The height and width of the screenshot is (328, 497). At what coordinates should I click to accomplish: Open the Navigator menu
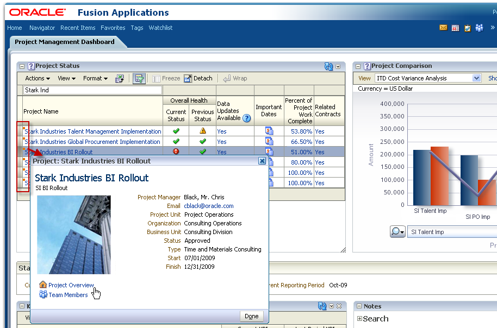42,28
